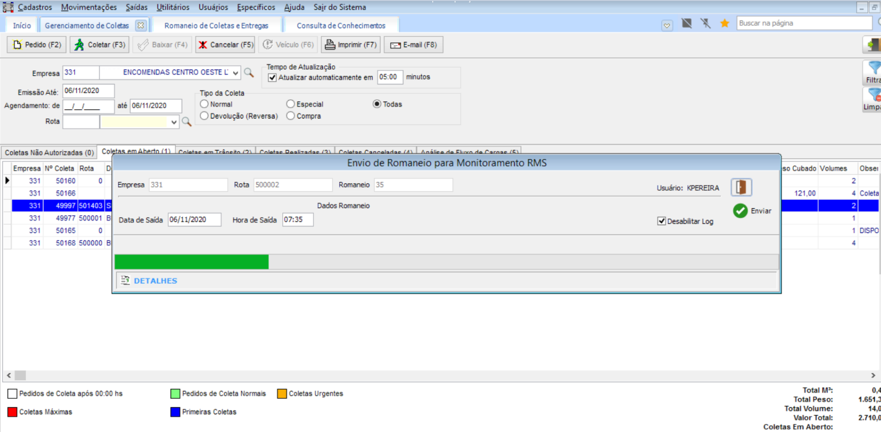This screenshot has width=881, height=432.
Task: Select the Compra collection type
Action: [291, 116]
